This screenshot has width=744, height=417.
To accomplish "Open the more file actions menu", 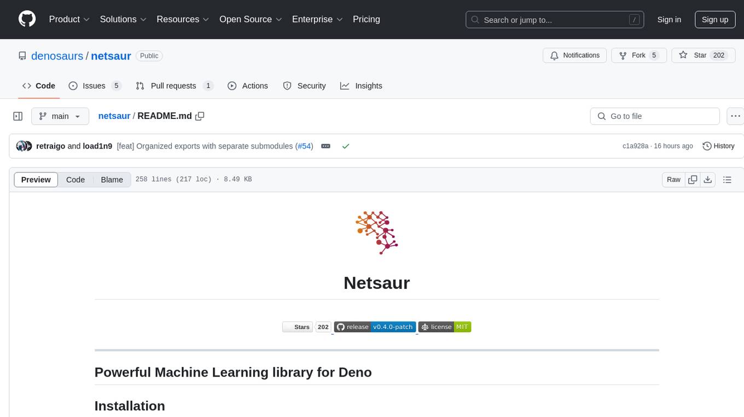I will pos(736,116).
